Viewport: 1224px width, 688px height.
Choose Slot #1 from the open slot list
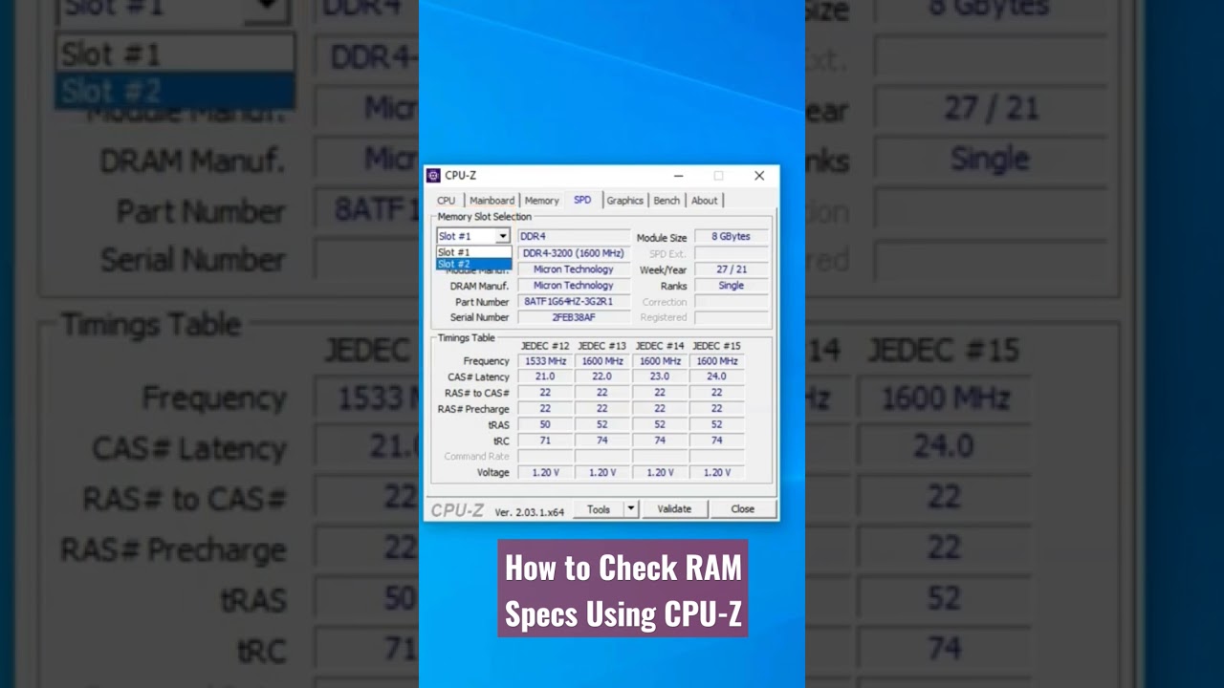point(473,252)
